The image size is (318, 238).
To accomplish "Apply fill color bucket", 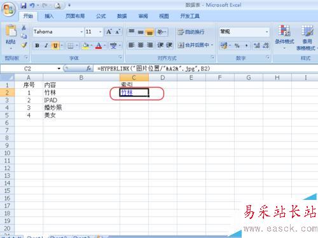I will [86, 46].
